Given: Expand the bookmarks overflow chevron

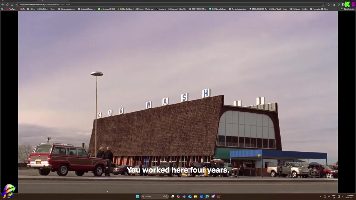Looking at the screenshot, I should tap(336, 9).
